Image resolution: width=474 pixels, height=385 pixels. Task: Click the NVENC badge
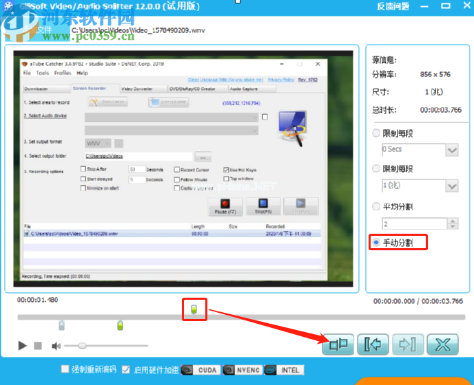[243, 370]
